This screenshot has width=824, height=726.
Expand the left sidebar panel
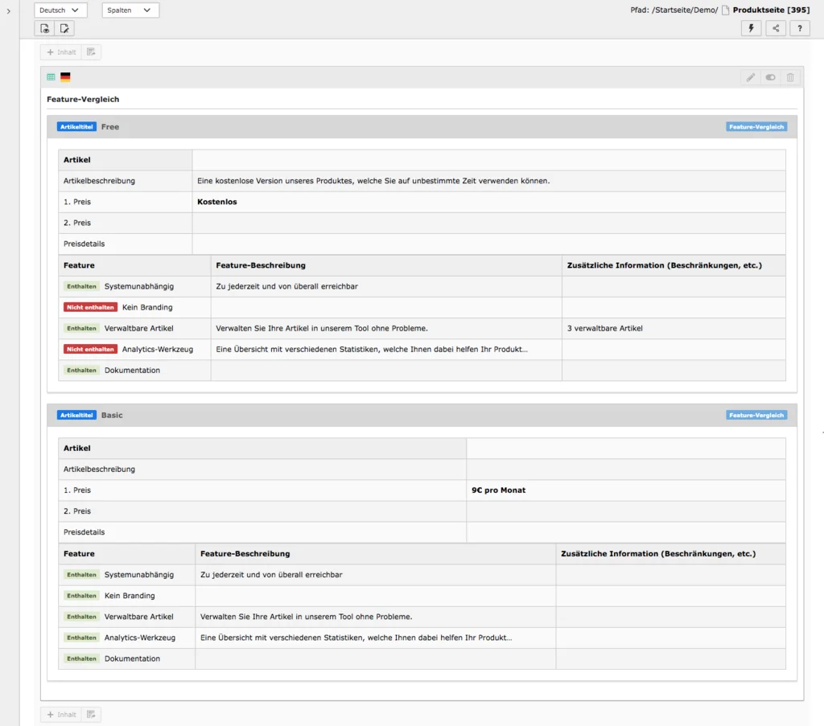click(9, 11)
